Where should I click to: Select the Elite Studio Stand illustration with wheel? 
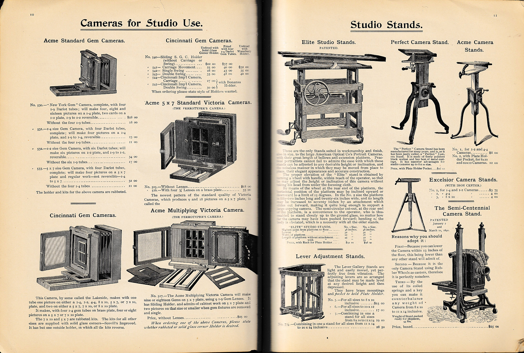[332, 98]
